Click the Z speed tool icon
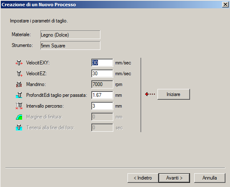Image resolution: width=230 pixels, height=187 pixels. click(19, 74)
